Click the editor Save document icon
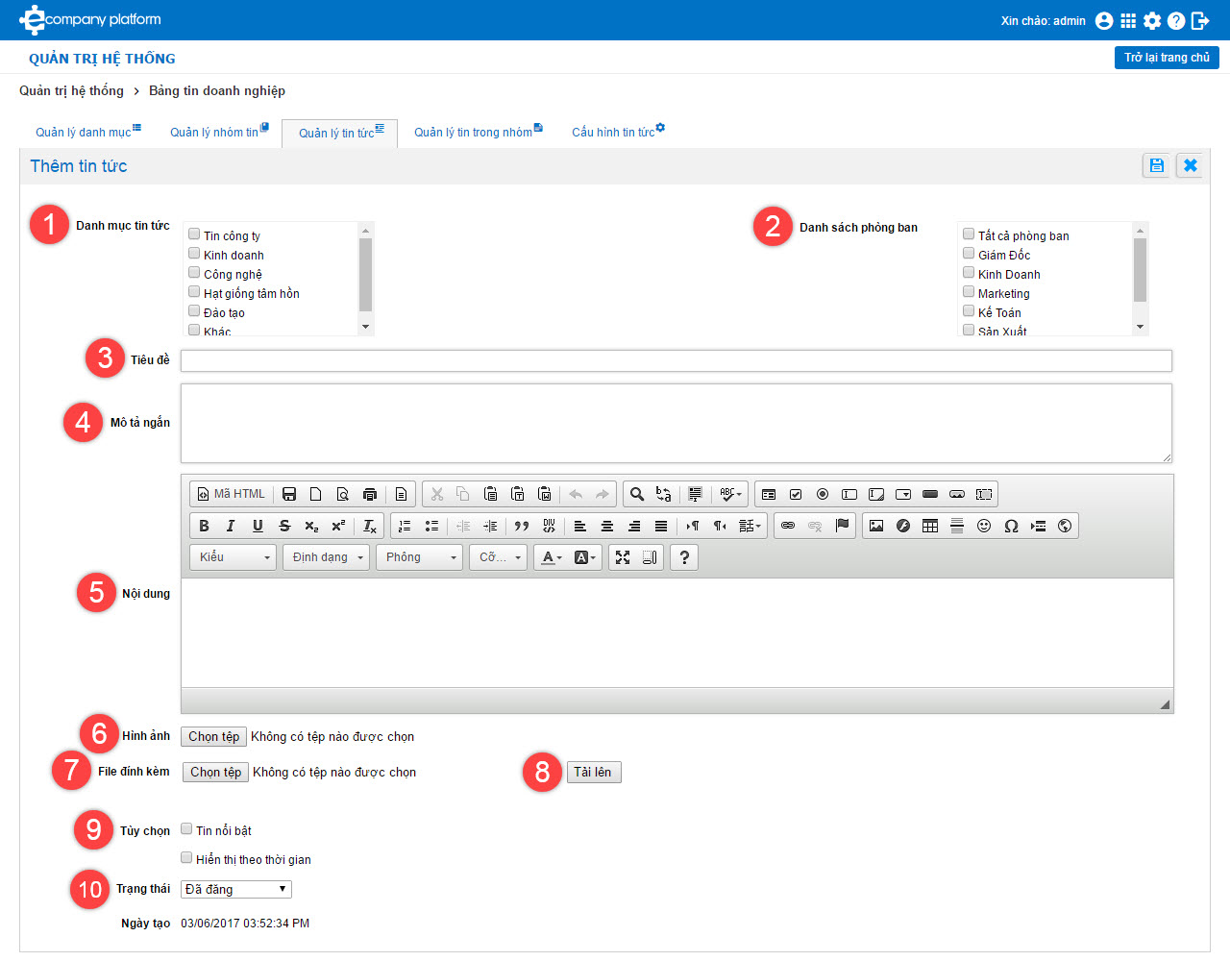 pyautogui.click(x=289, y=494)
